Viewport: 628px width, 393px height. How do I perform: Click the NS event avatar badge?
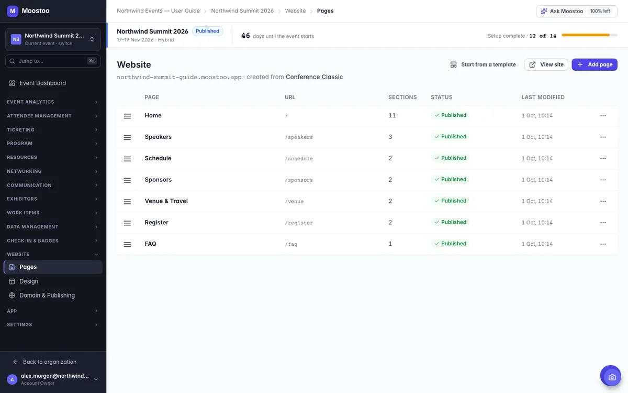point(16,39)
